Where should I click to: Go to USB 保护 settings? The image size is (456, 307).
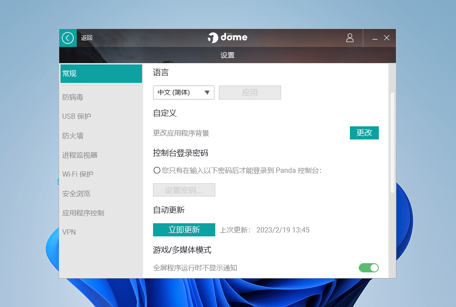click(x=77, y=117)
